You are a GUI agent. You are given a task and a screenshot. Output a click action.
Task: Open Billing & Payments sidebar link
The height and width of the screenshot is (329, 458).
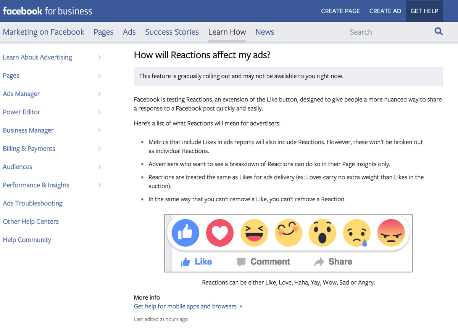click(x=29, y=149)
